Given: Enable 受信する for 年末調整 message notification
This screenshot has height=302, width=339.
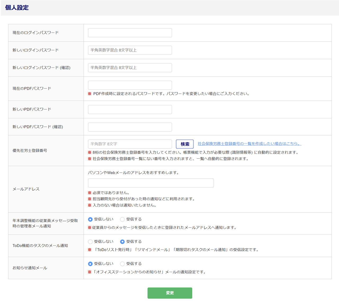Looking at the screenshot, I should pos(122,219).
